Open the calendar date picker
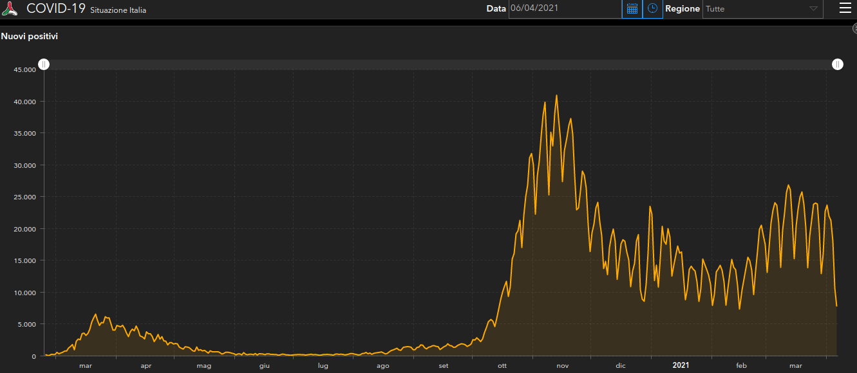This screenshot has height=373, width=857. 632,8
